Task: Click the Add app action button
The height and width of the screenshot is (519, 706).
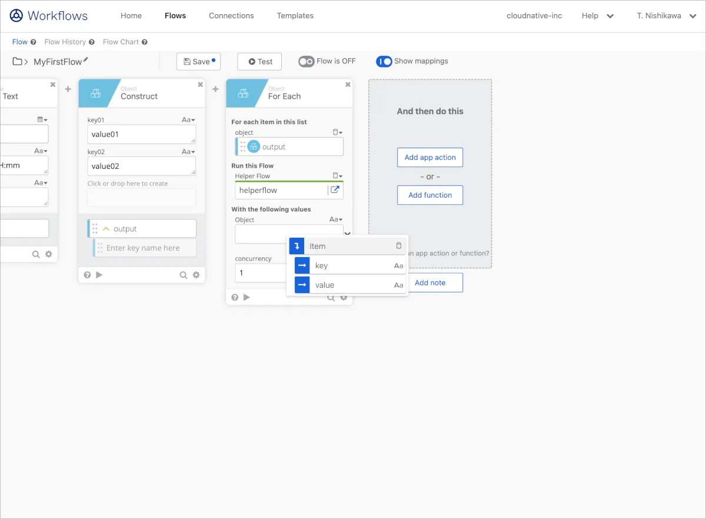Action: 430,158
